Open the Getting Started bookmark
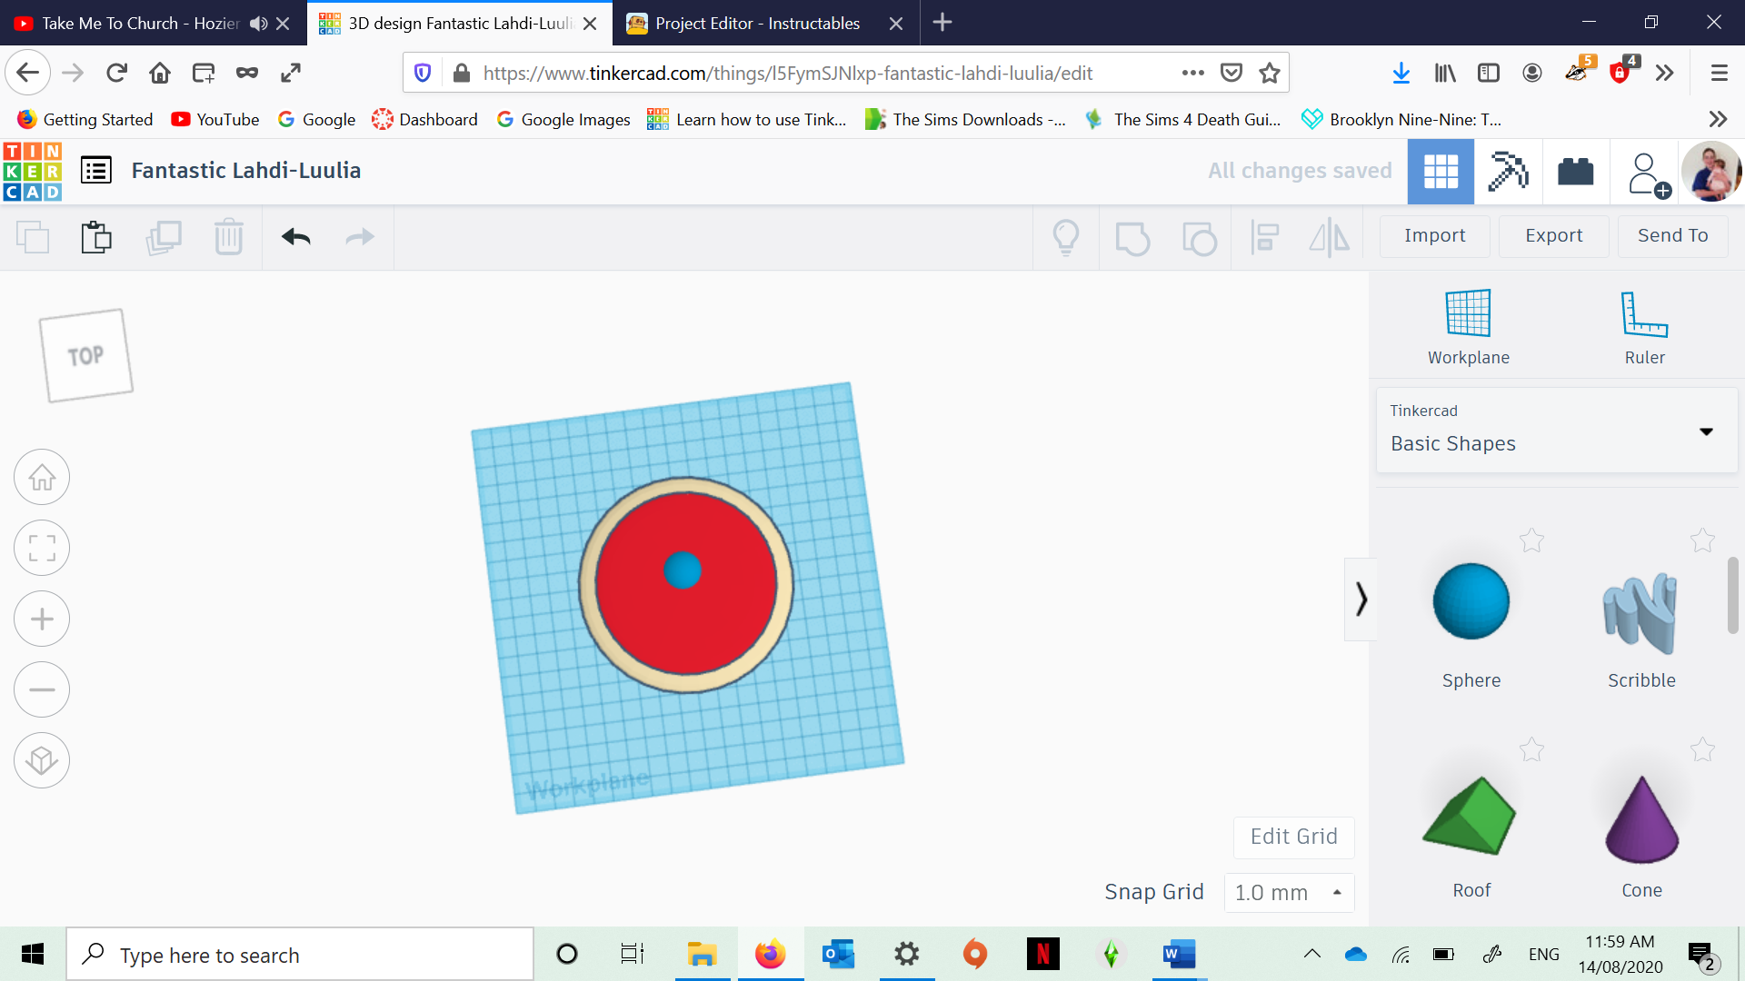 pyautogui.click(x=85, y=119)
